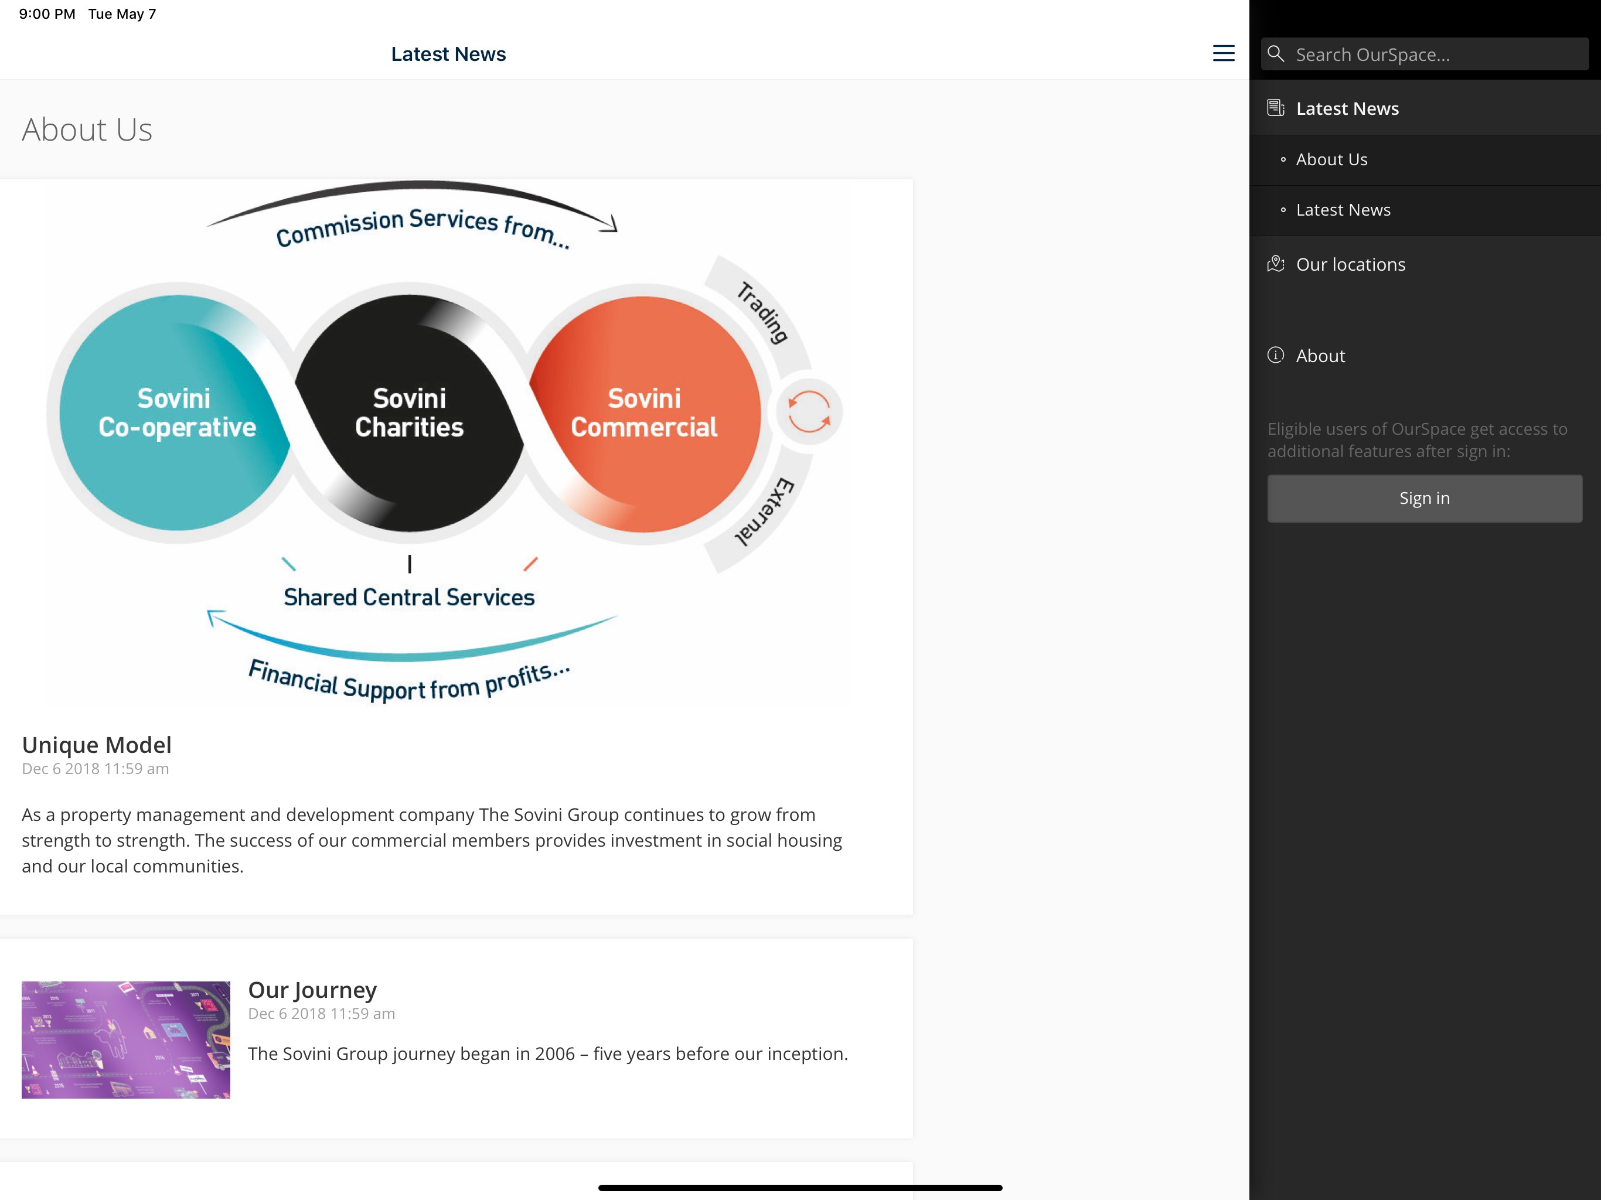Toggle the hamburger menu icon
1601x1200 pixels.
pyautogui.click(x=1223, y=53)
